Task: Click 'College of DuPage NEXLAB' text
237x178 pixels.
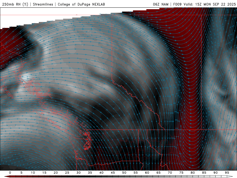Action: pyautogui.click(x=81, y=4)
